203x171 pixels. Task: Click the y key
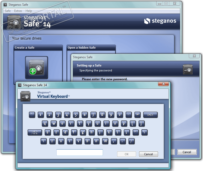click(x=89, y=124)
